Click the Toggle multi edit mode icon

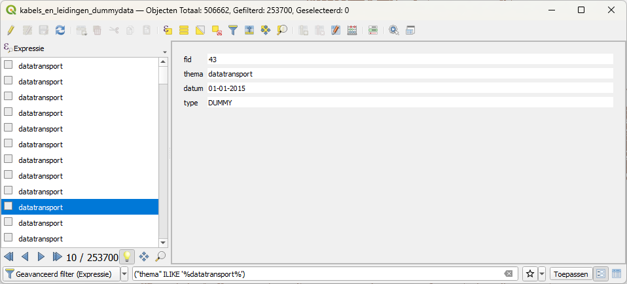[27, 30]
